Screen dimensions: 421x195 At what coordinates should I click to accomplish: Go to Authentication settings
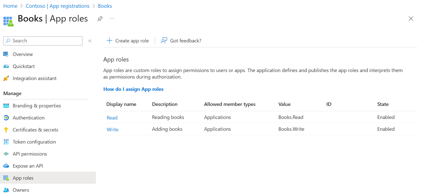[28, 118]
